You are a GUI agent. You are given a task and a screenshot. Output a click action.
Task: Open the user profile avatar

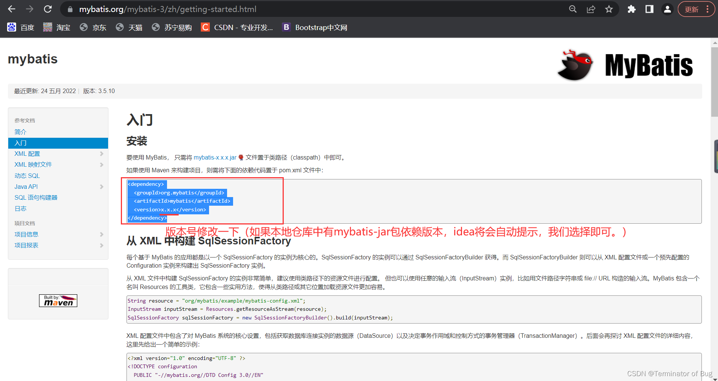point(667,9)
